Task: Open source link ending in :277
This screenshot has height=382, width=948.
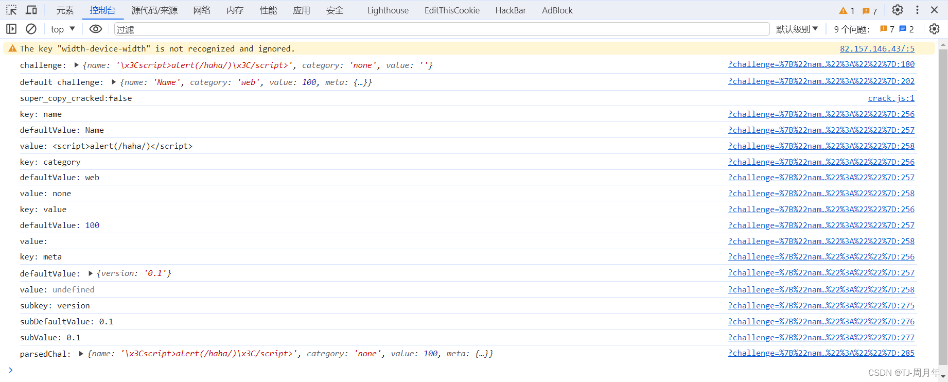Action: tap(821, 337)
